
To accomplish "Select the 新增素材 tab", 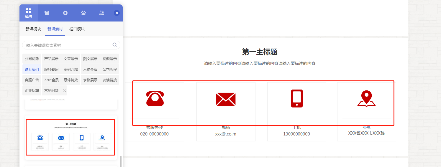I will pos(55,29).
